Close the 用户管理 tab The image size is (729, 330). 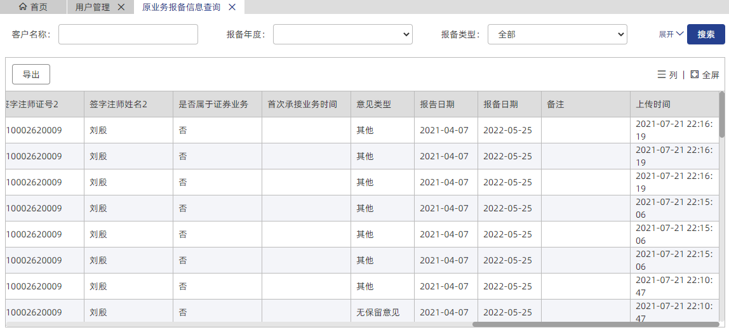[121, 7]
